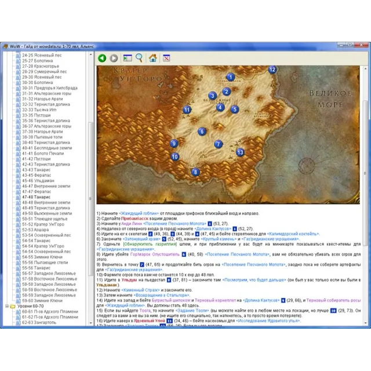The width and height of the screenshot is (371, 371).
Task: Follow «Исследование Ядовитого улья» link
Action: pos(268,321)
